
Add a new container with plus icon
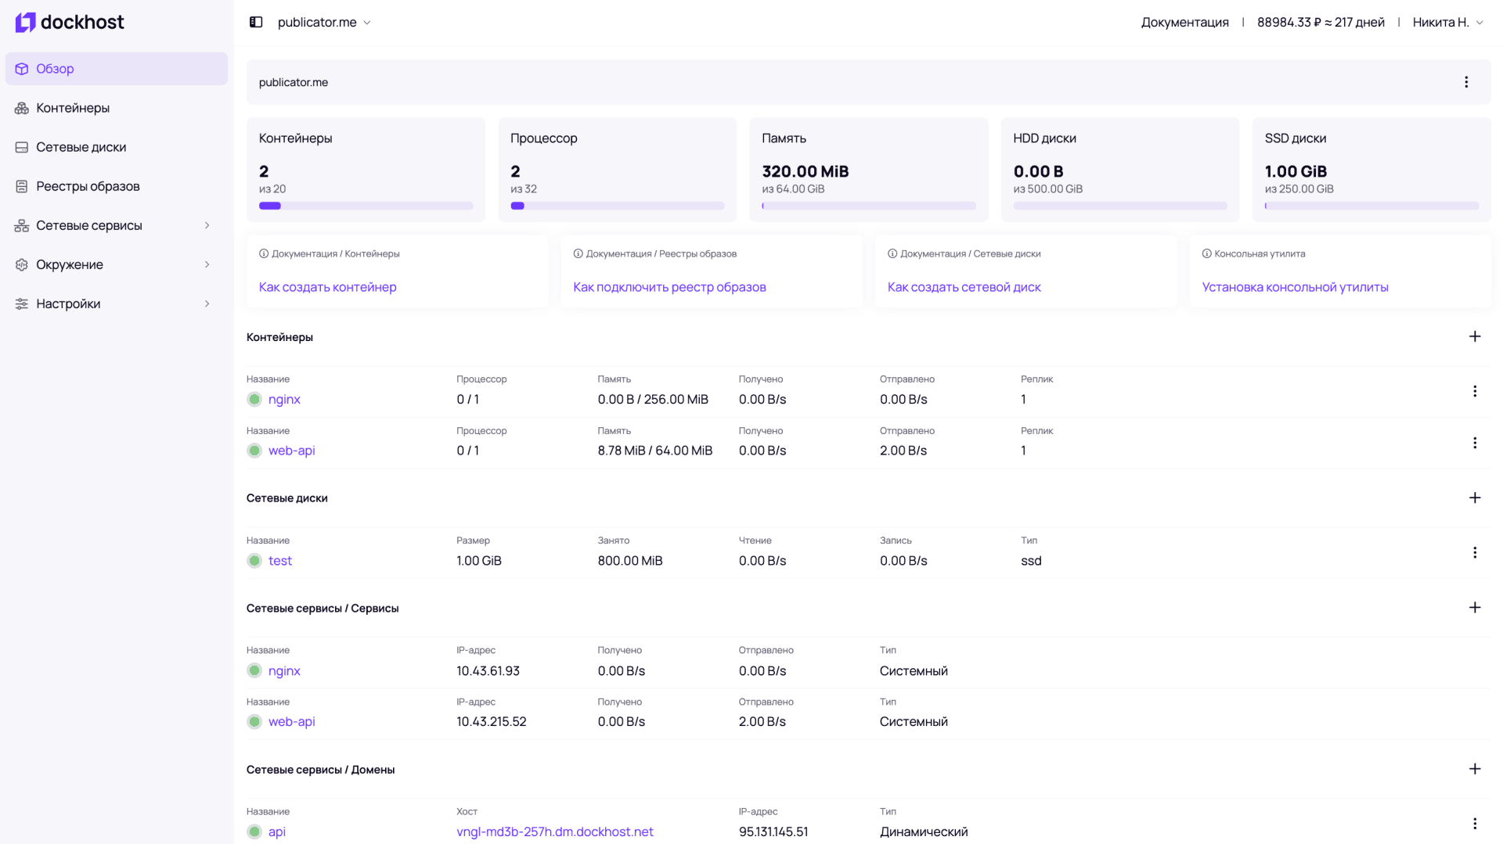(x=1475, y=336)
